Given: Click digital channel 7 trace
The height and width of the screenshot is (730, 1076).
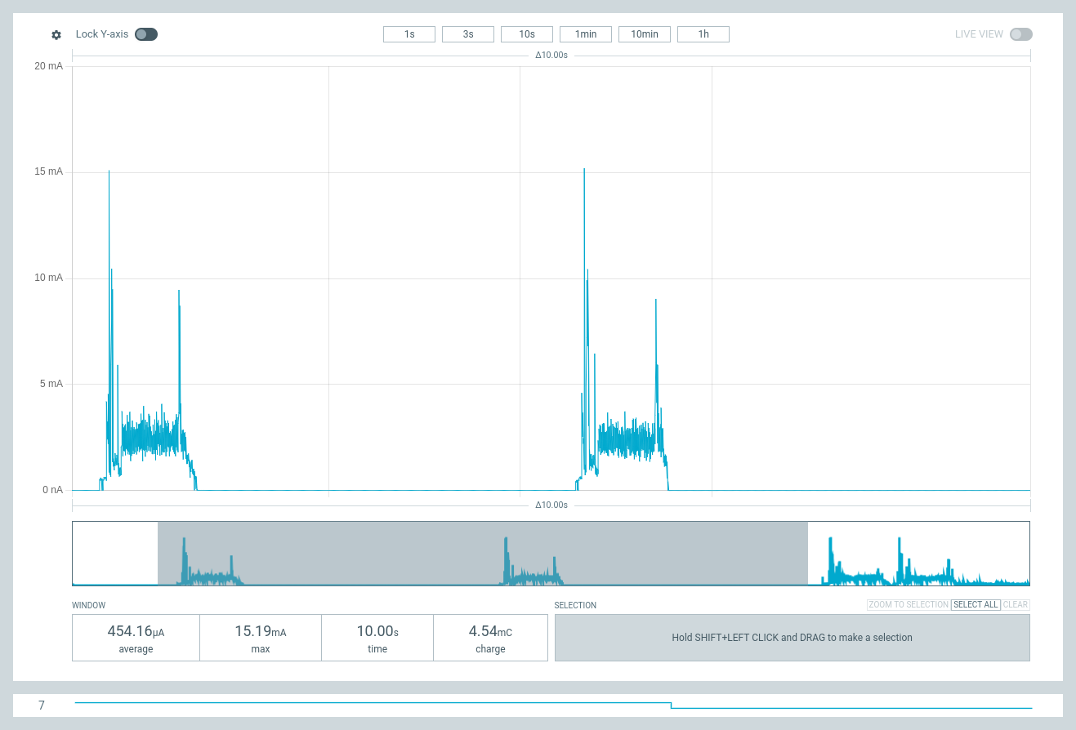Looking at the screenshot, I should pyautogui.click(x=553, y=705).
